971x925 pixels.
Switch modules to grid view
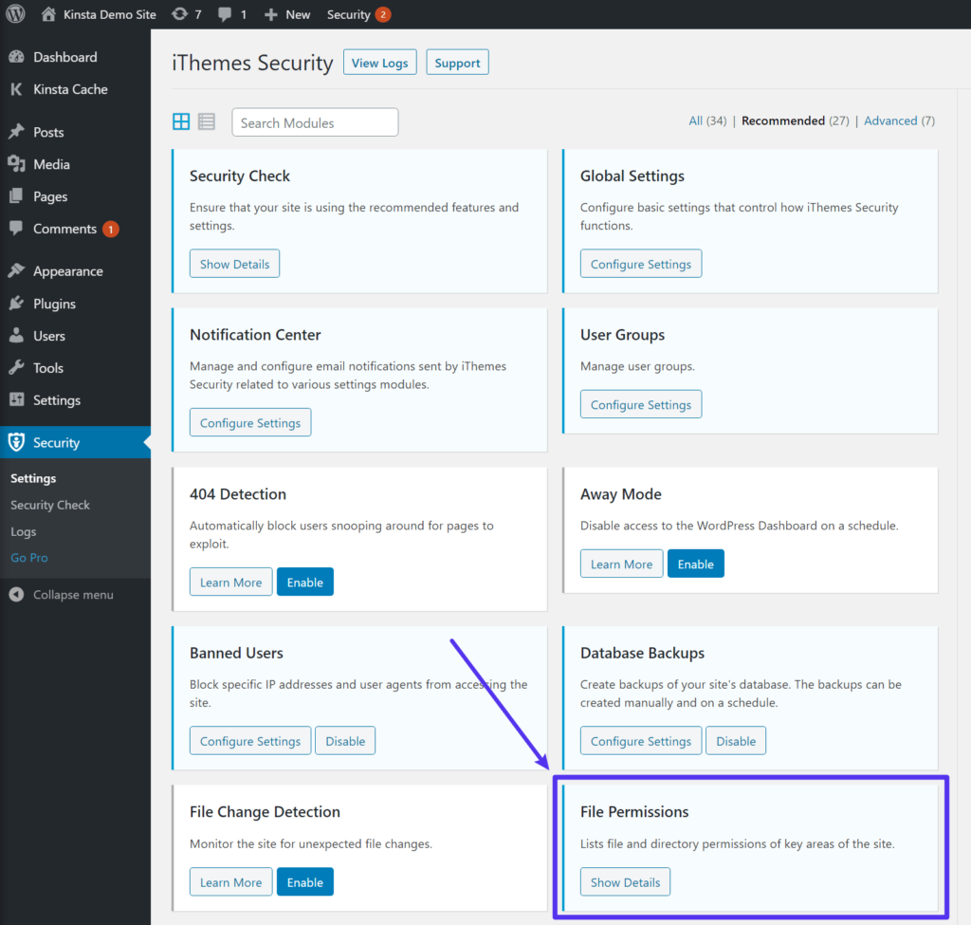180,121
